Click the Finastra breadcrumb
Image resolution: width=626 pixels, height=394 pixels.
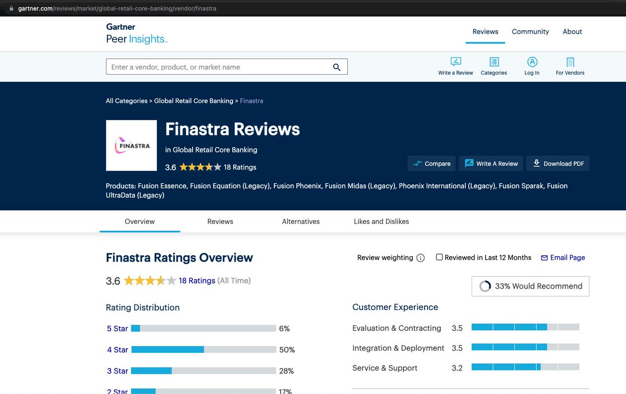pos(251,101)
